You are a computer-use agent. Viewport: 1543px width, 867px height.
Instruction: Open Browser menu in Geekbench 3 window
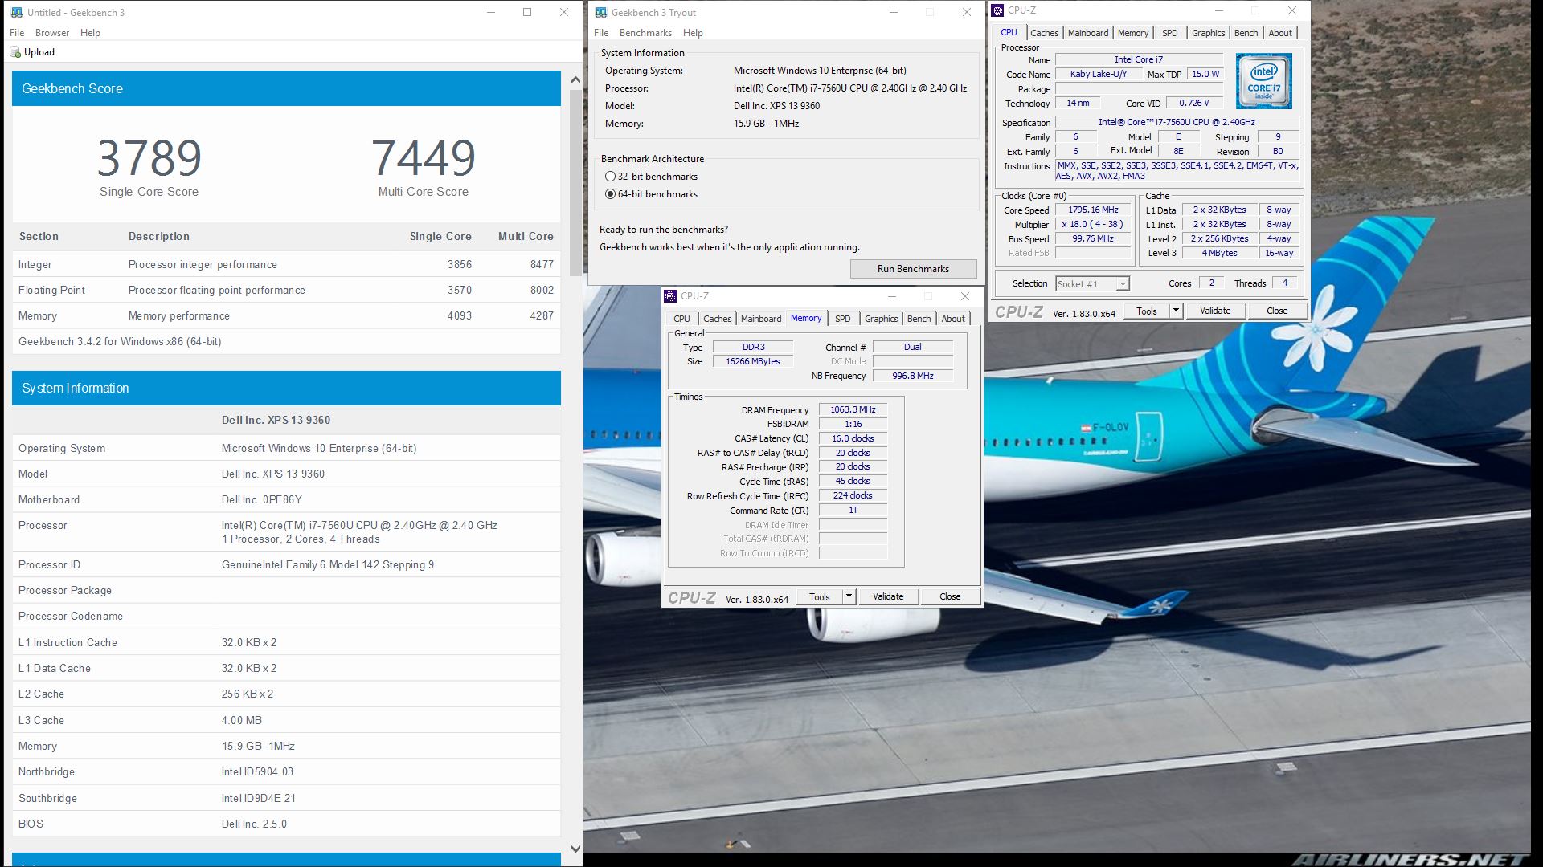[52, 33]
